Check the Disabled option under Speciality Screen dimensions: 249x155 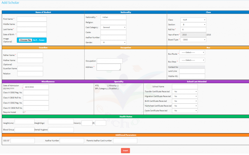tap(118, 89)
